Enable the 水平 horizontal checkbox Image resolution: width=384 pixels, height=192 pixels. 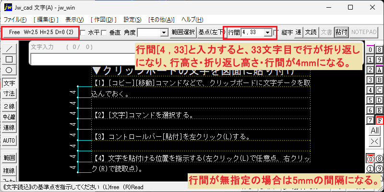(83, 33)
